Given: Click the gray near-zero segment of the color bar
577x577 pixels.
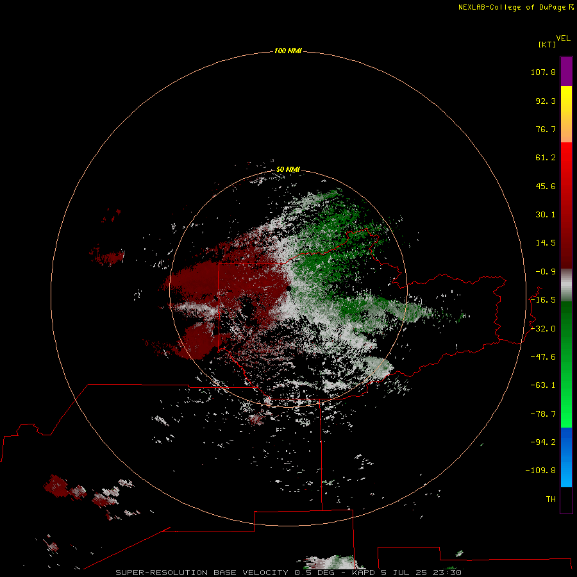Looking at the screenshot, I should [x=566, y=285].
